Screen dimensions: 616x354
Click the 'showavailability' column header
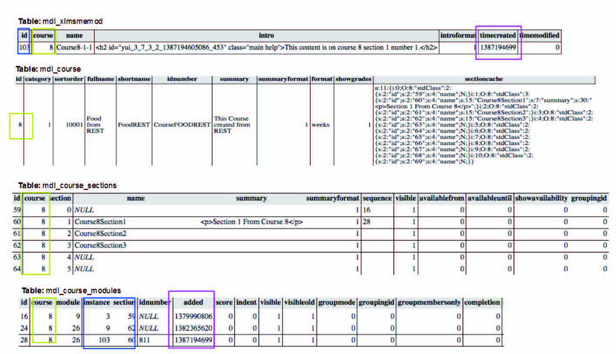point(541,198)
